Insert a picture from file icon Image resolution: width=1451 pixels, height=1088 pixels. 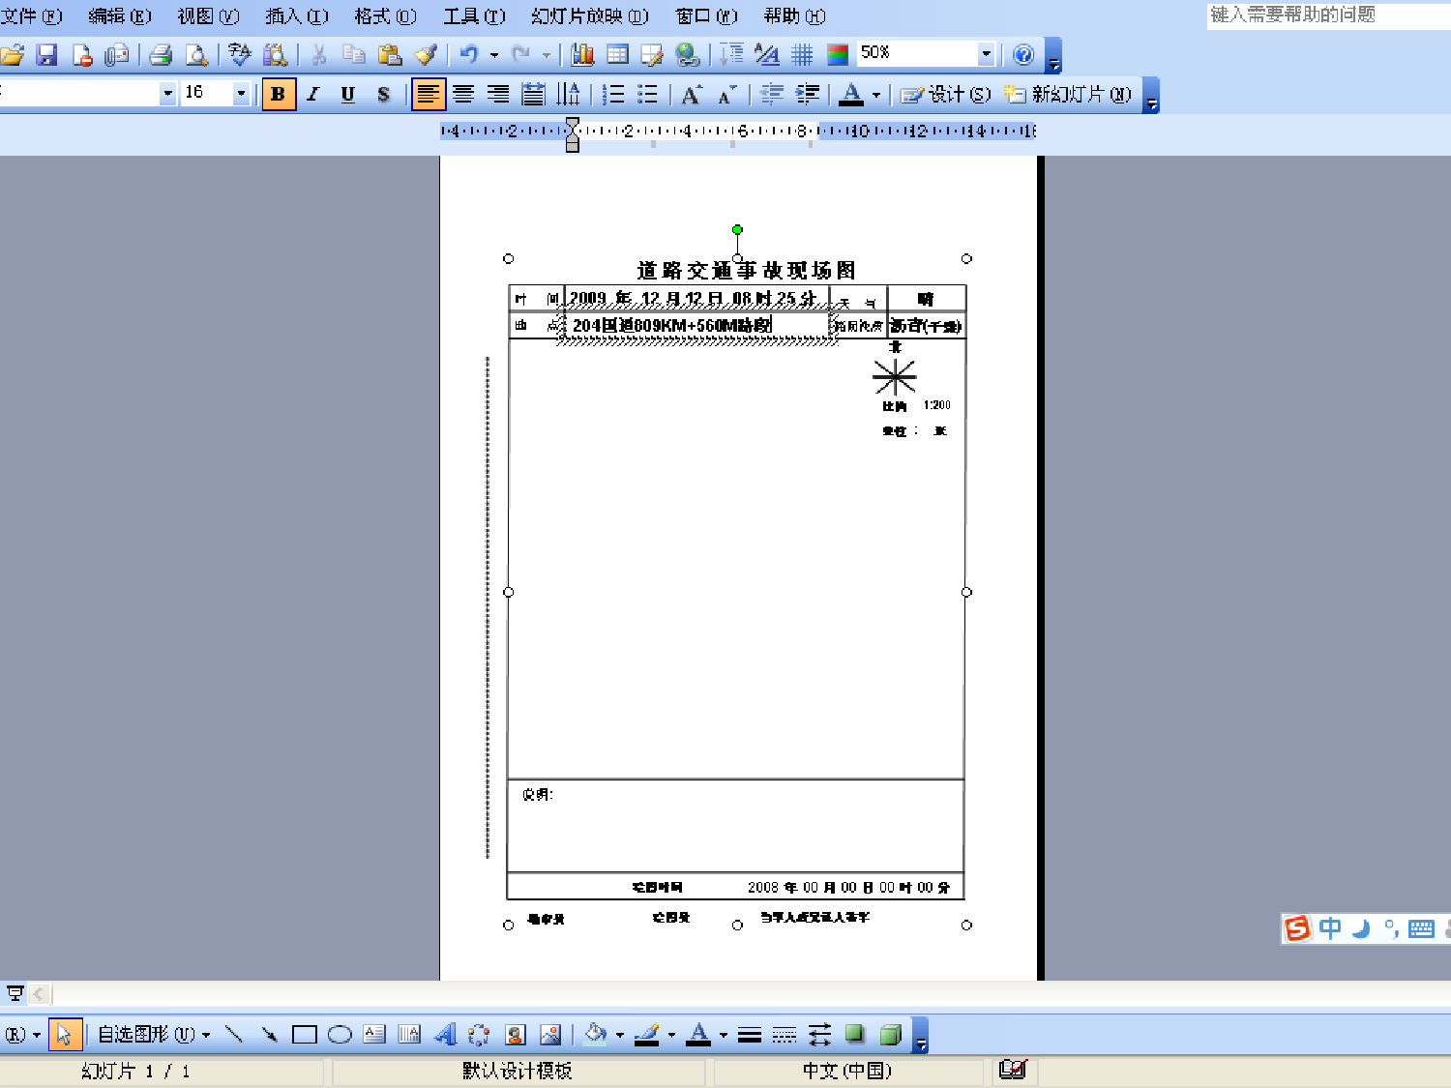point(549,1035)
